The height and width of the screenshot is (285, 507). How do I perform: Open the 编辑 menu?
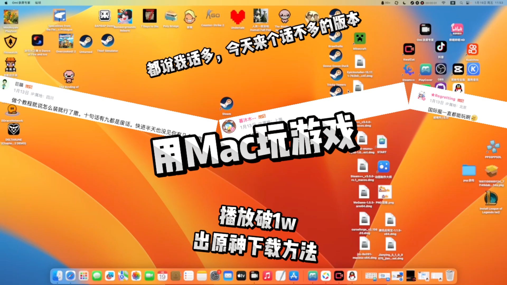38,3
